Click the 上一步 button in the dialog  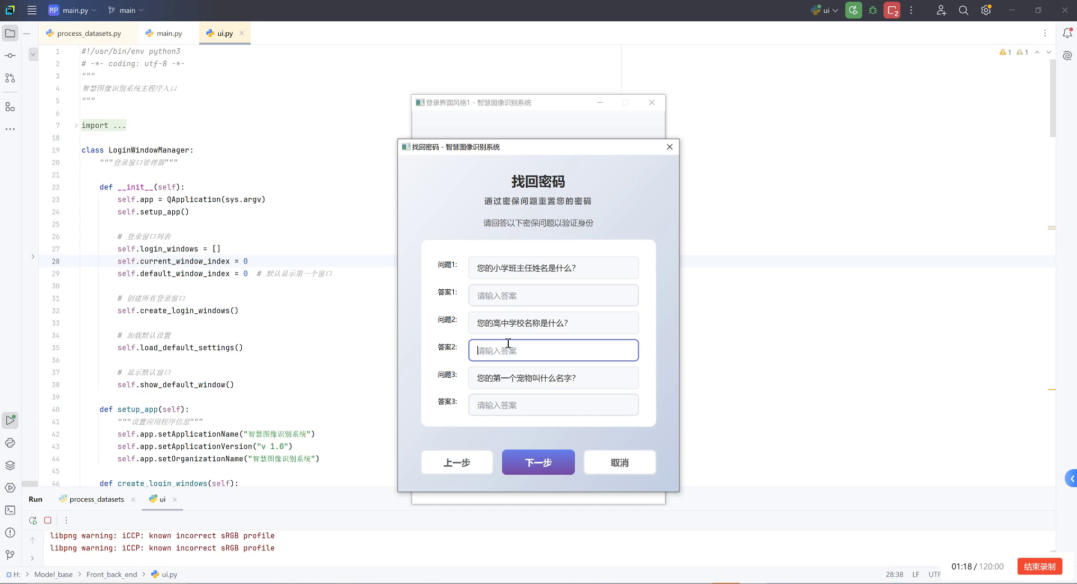456,462
